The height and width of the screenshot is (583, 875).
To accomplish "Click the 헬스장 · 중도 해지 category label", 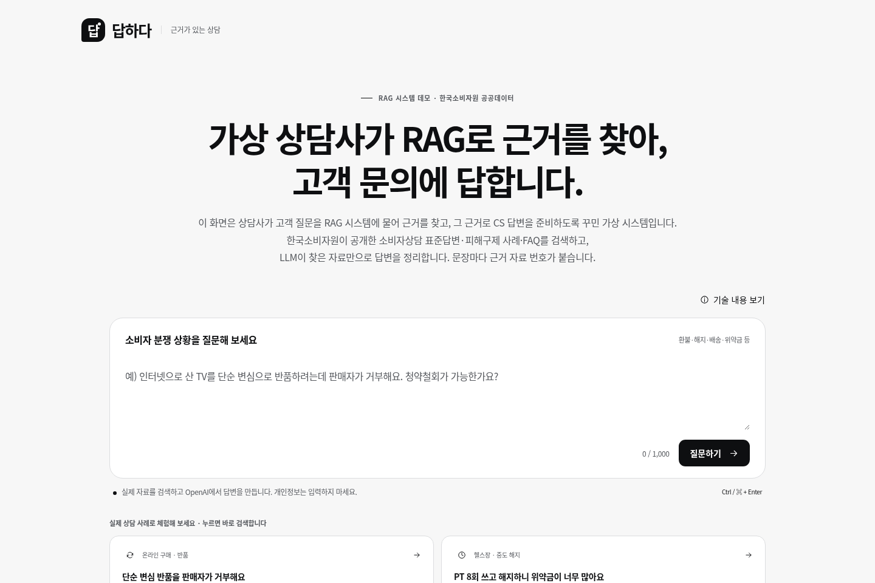I will click(x=497, y=555).
